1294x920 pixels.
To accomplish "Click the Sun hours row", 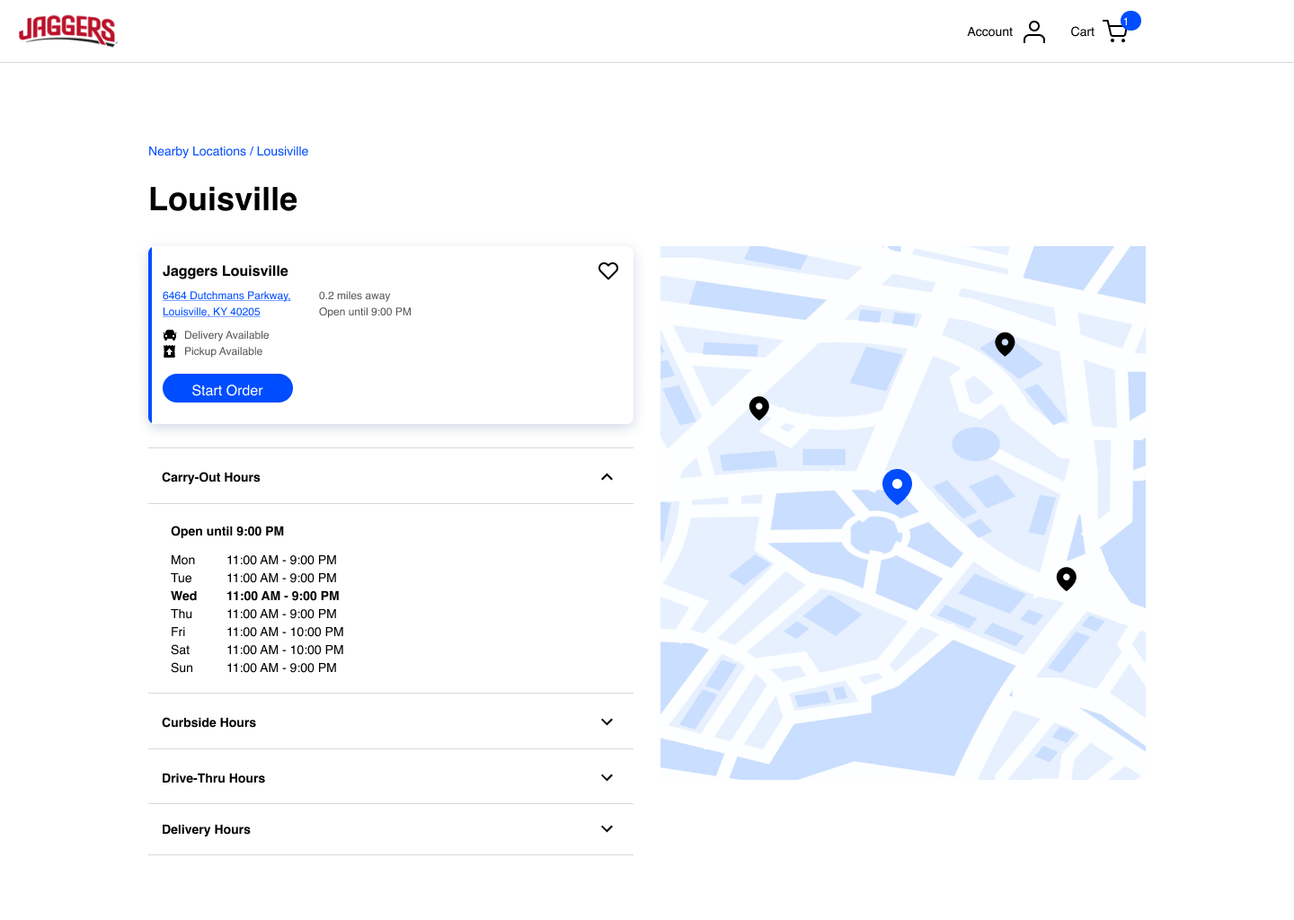I will 253,668.
